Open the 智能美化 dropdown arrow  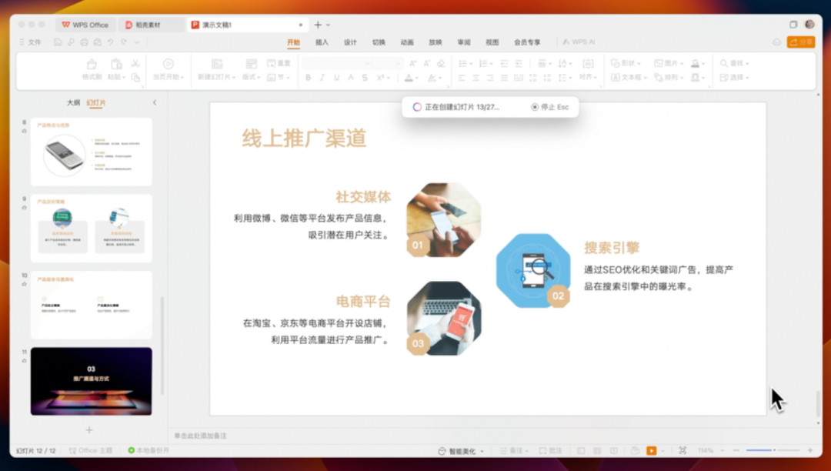482,452
